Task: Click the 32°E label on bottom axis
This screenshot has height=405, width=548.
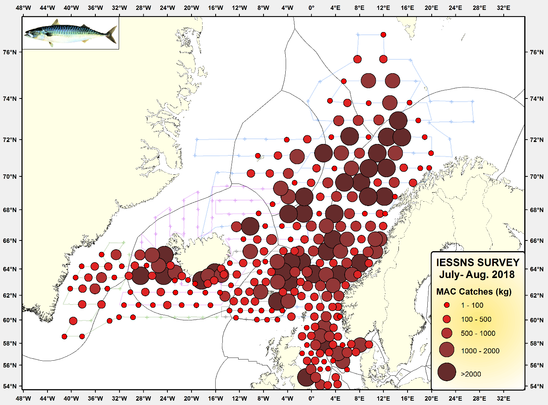Action: pyautogui.click(x=503, y=398)
